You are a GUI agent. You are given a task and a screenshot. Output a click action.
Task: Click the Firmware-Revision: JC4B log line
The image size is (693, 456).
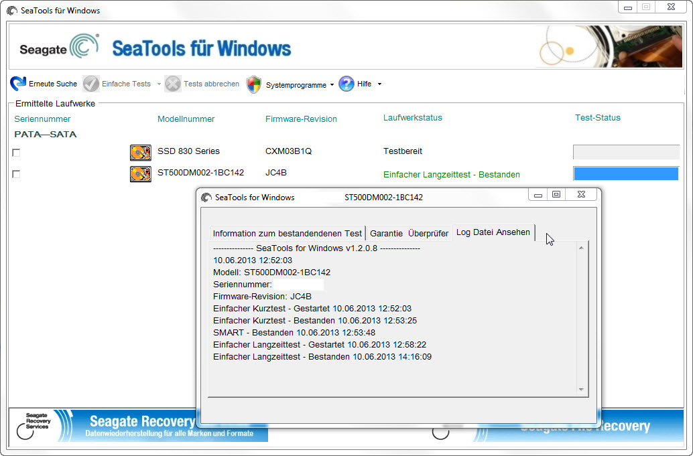coord(262,297)
